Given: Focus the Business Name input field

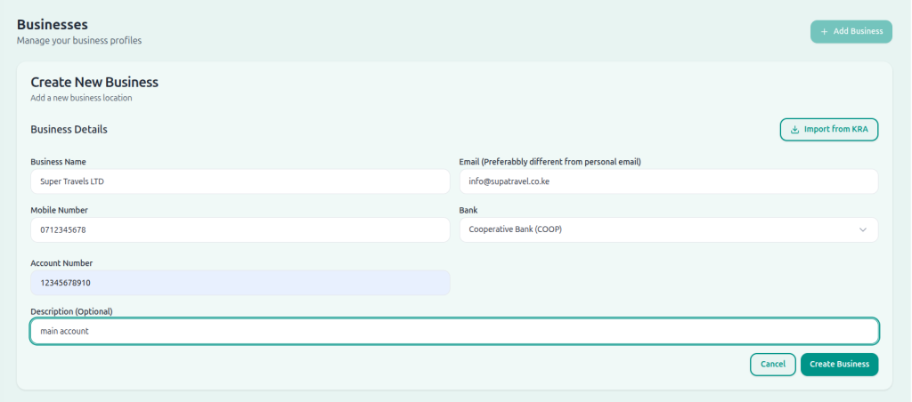Looking at the screenshot, I should point(240,181).
